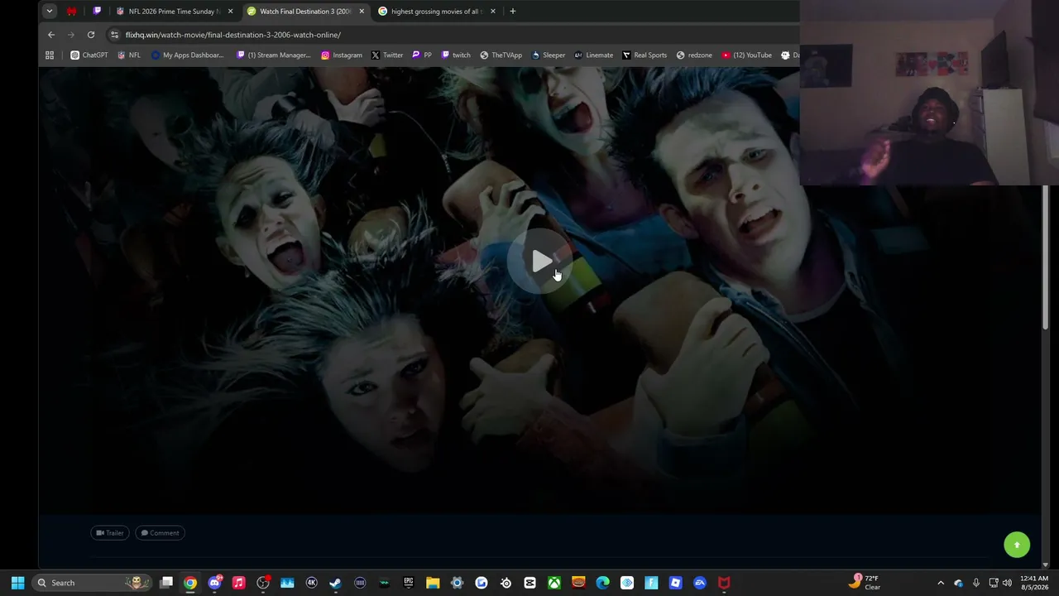Click the taskbar Search box
The height and width of the screenshot is (596, 1059).
pos(92,583)
